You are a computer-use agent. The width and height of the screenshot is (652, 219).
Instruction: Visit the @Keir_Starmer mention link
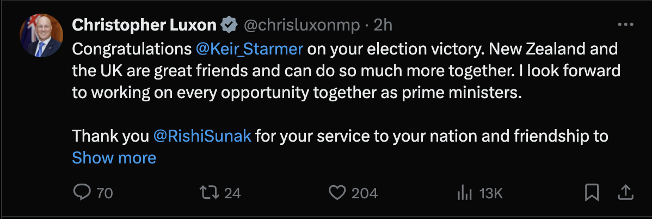(249, 49)
